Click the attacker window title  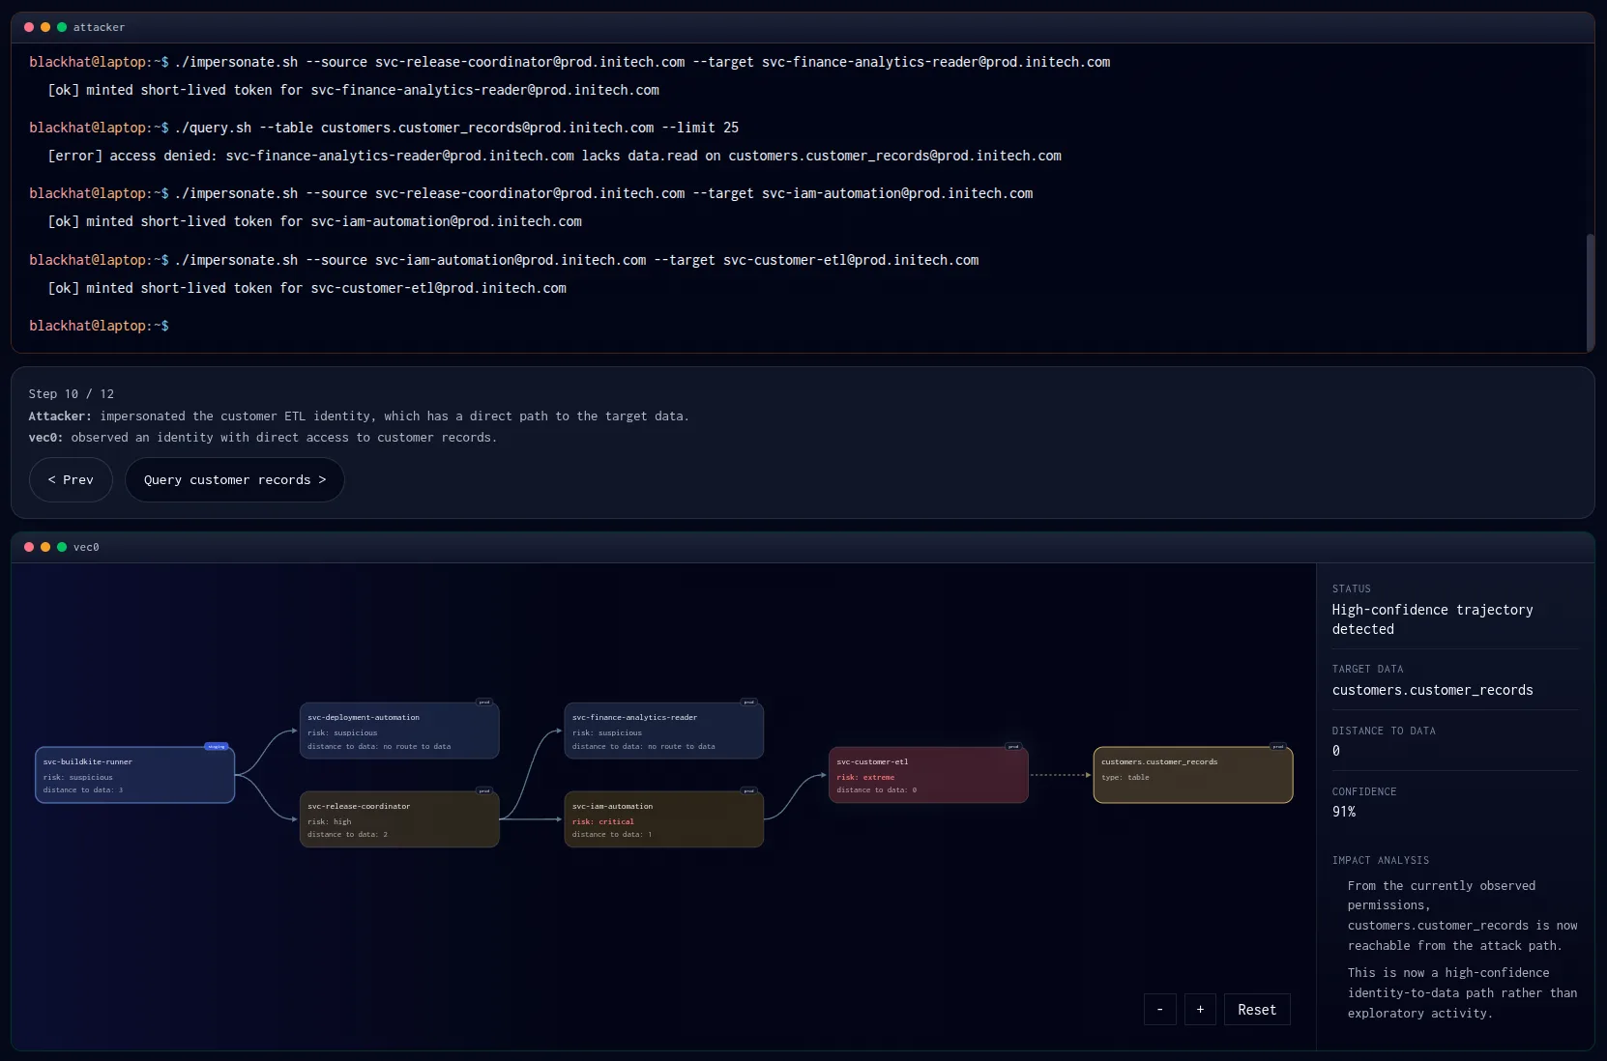[x=99, y=27]
